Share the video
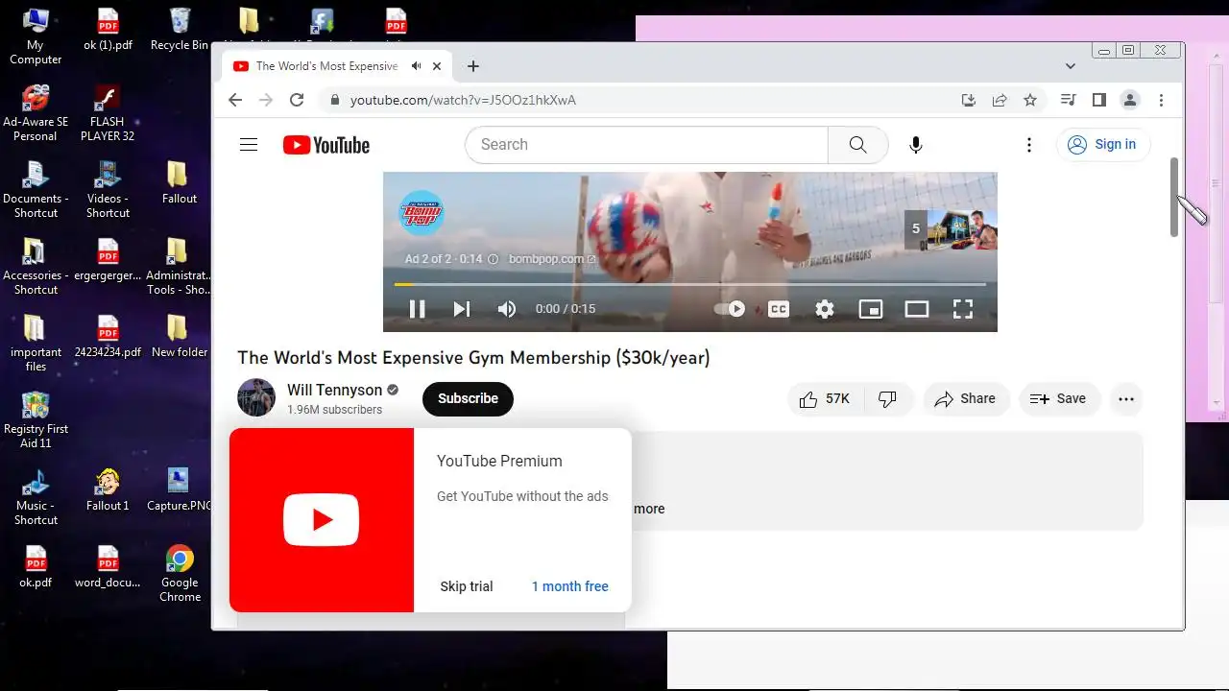This screenshot has width=1229, height=691. pos(966,398)
